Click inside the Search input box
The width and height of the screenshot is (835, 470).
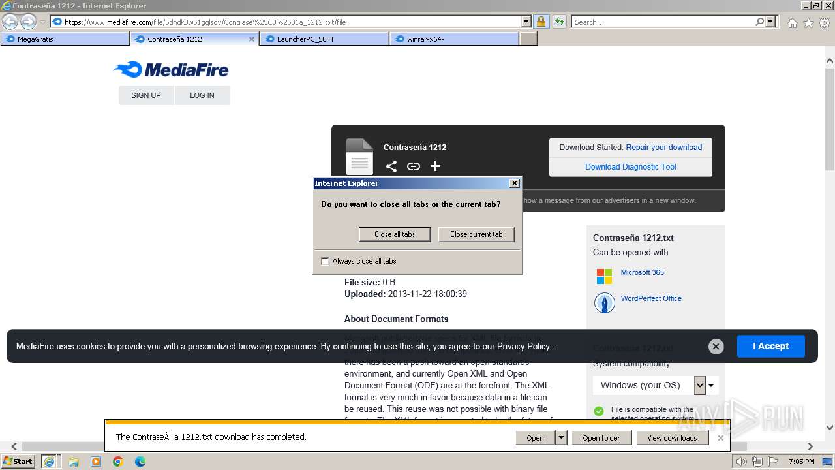pos(663,22)
